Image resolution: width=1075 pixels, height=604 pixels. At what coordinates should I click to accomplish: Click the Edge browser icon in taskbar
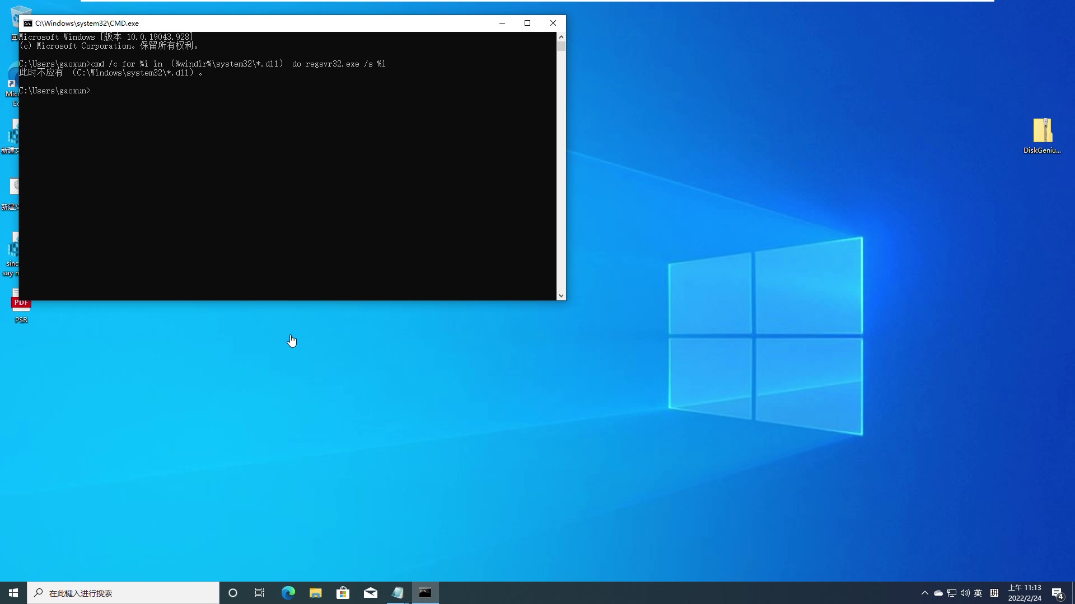288,592
